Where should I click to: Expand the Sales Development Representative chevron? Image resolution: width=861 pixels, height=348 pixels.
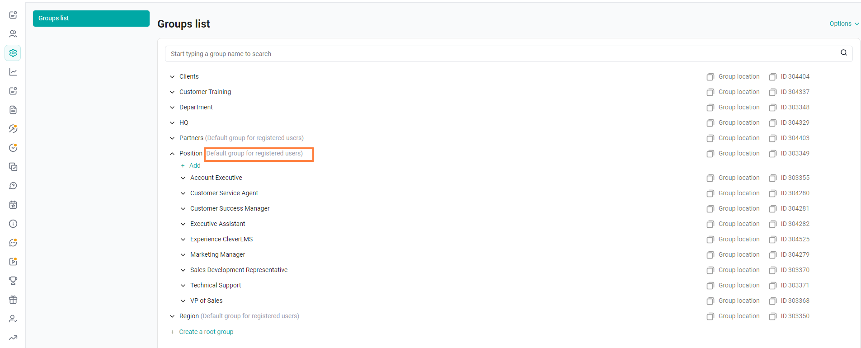[x=183, y=270]
